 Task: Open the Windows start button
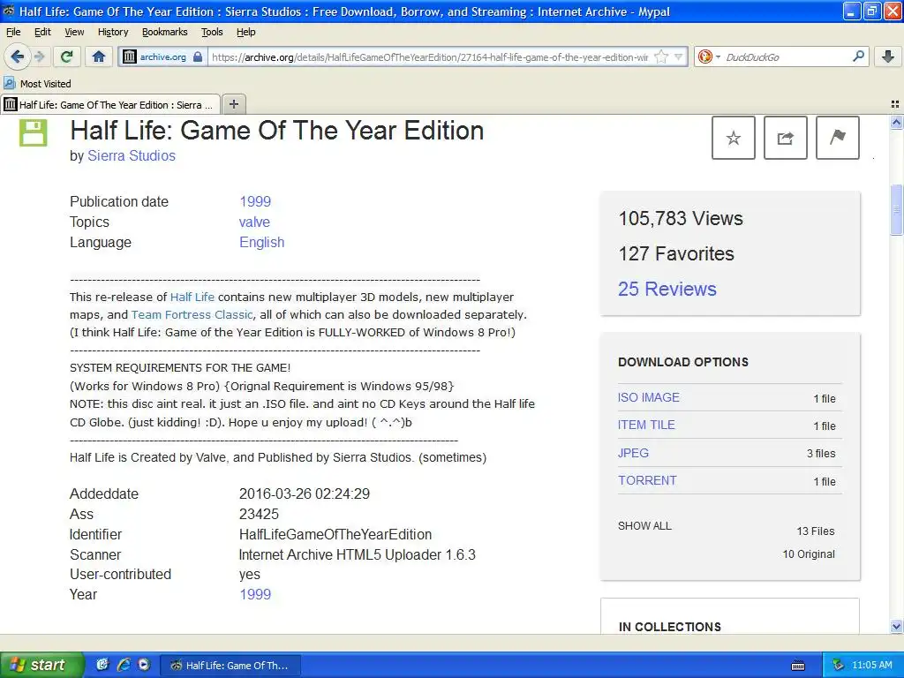pos(41,665)
